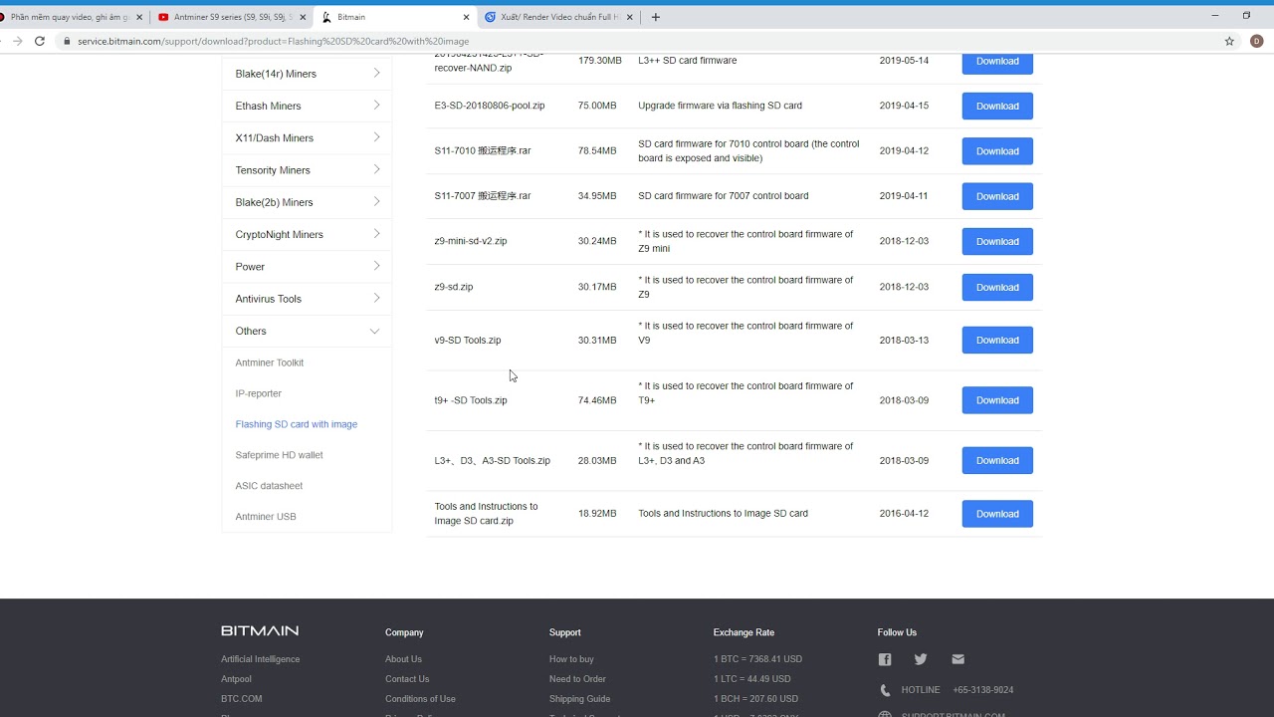Select the 2016-04-12 date cell
This screenshot has width=1274, height=717.
(904, 514)
